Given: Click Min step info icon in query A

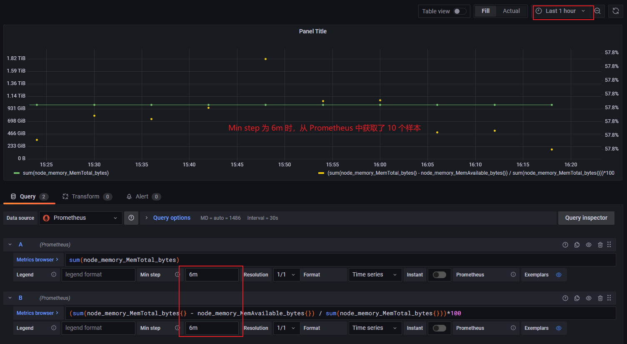Looking at the screenshot, I should 177,274.
